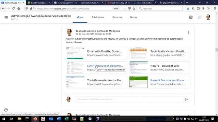Open Word from the taskbar
The width and height of the screenshot is (218, 122).
(59, 119)
